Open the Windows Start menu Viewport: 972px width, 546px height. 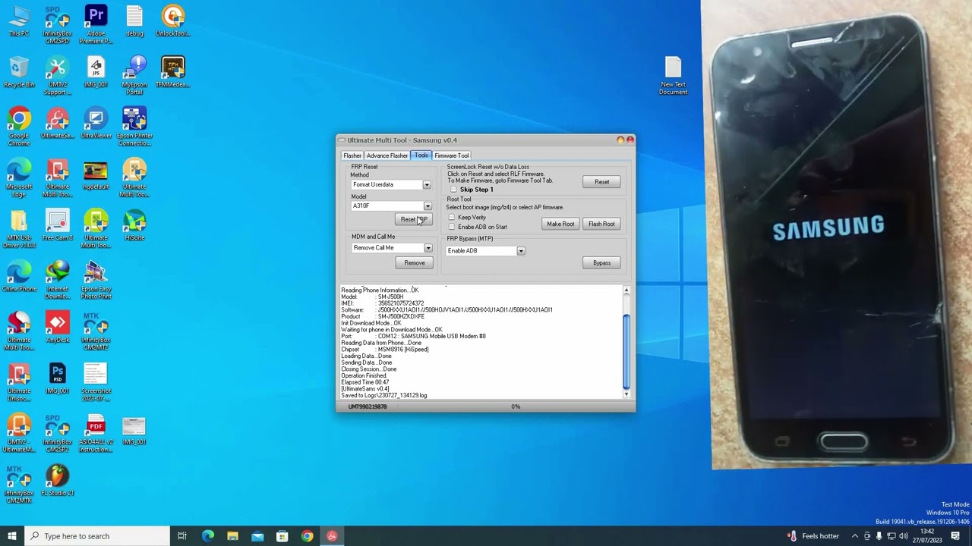(x=11, y=536)
